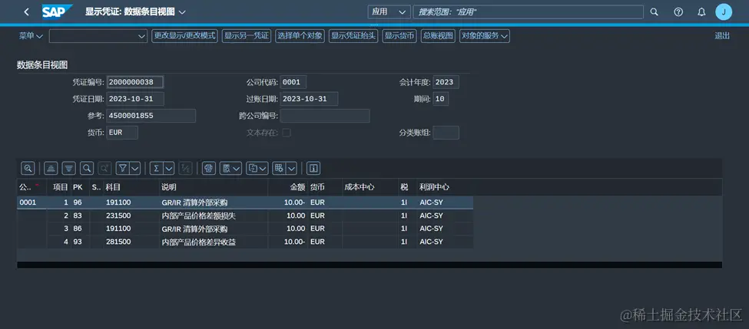The height and width of the screenshot is (329, 749).
Task: Click the 会计年度 field 2023
Action: point(446,82)
